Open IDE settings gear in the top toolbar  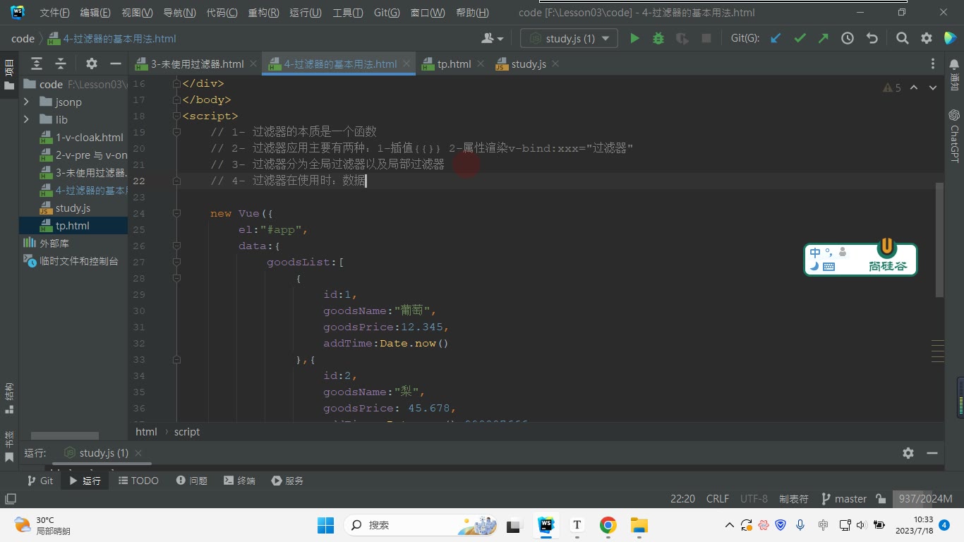click(927, 39)
